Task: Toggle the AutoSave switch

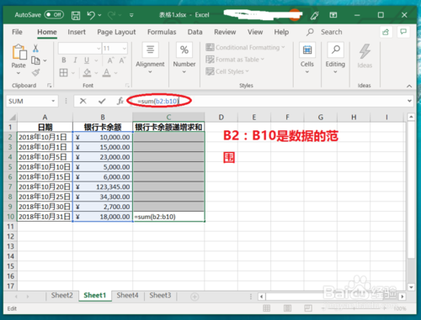Action: [x=54, y=15]
